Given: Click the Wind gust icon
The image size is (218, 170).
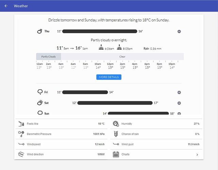Looking at the screenshot, I should (x=116, y=144).
